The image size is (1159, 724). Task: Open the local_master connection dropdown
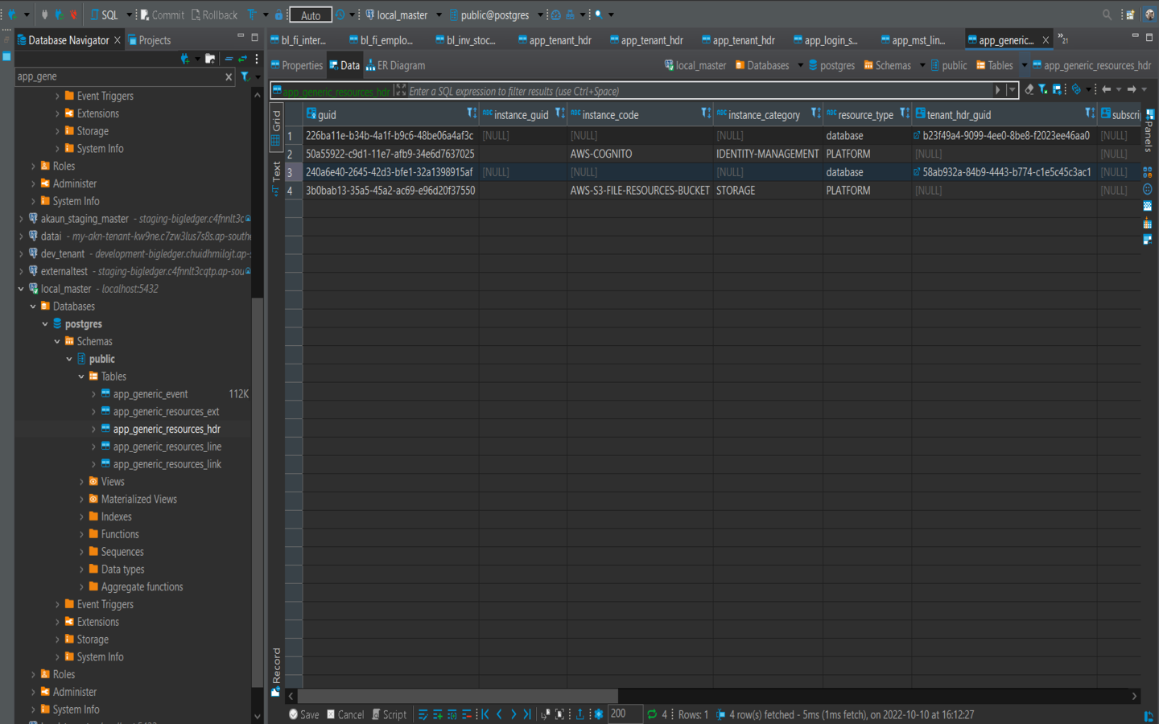click(x=439, y=15)
